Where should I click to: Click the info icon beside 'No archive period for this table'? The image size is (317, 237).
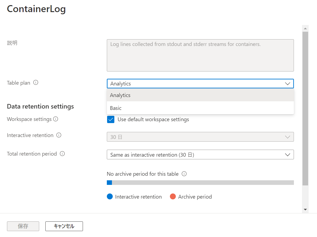pos(184,174)
